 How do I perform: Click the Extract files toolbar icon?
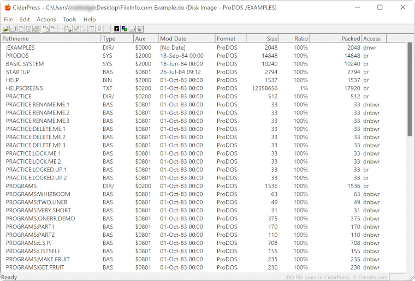pyautogui.click(x=69, y=29)
